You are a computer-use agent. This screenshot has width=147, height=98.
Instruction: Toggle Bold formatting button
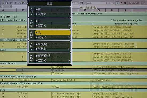[x=118, y=3]
